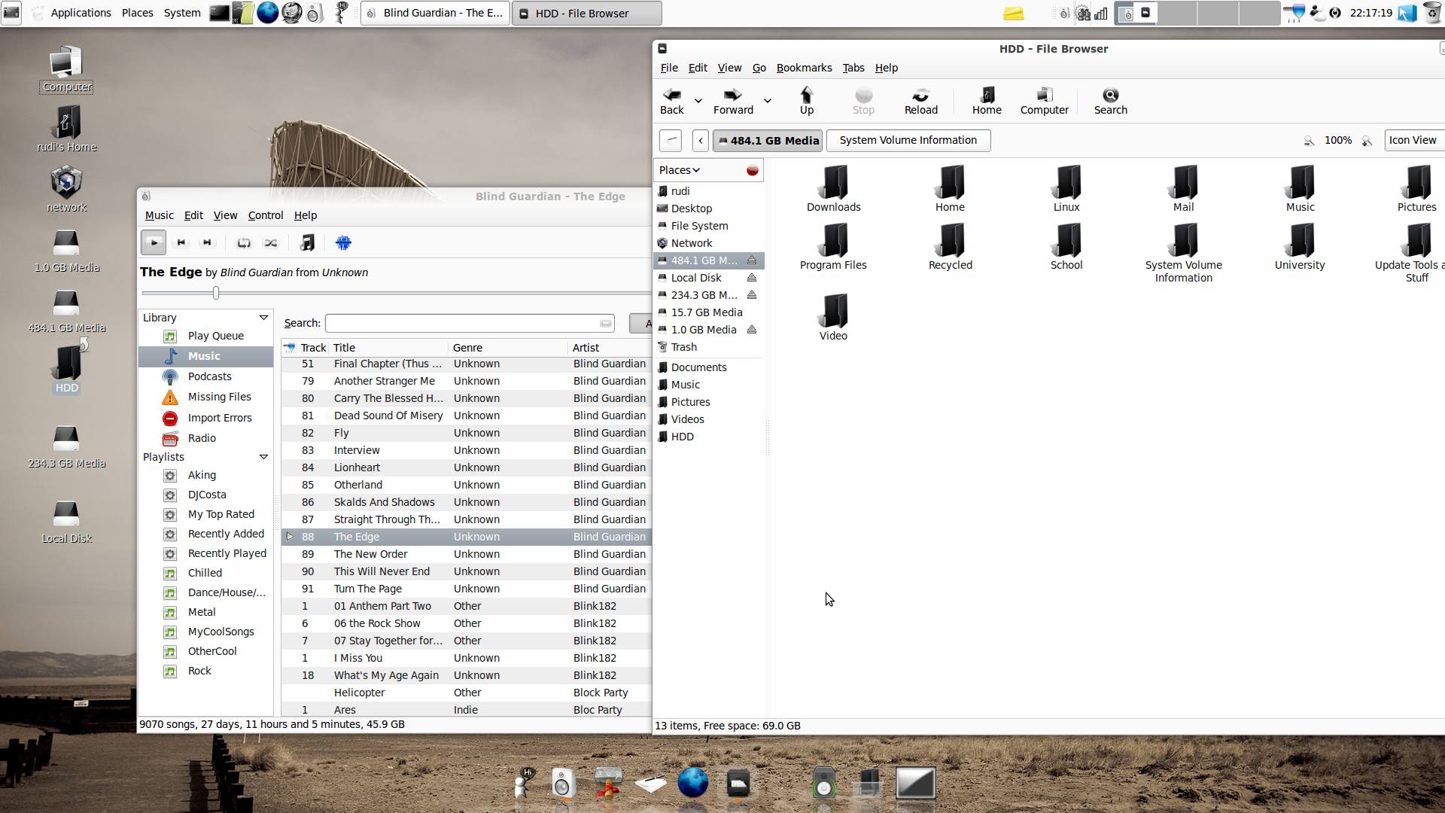
Task: Click the Reload toolbar icon
Action: (920, 101)
